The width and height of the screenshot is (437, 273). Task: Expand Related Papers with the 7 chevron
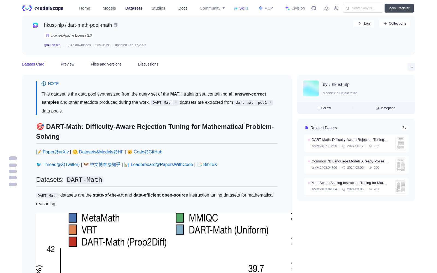coord(404,128)
